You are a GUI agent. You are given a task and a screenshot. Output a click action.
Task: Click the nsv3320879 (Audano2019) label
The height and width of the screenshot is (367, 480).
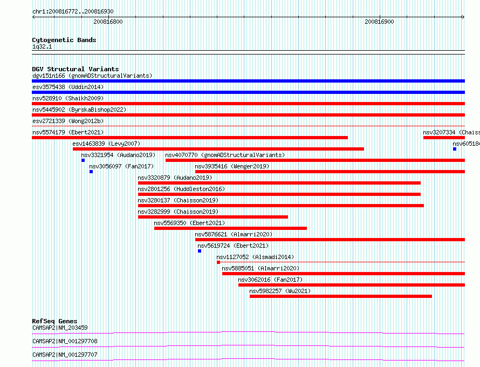pos(175,178)
